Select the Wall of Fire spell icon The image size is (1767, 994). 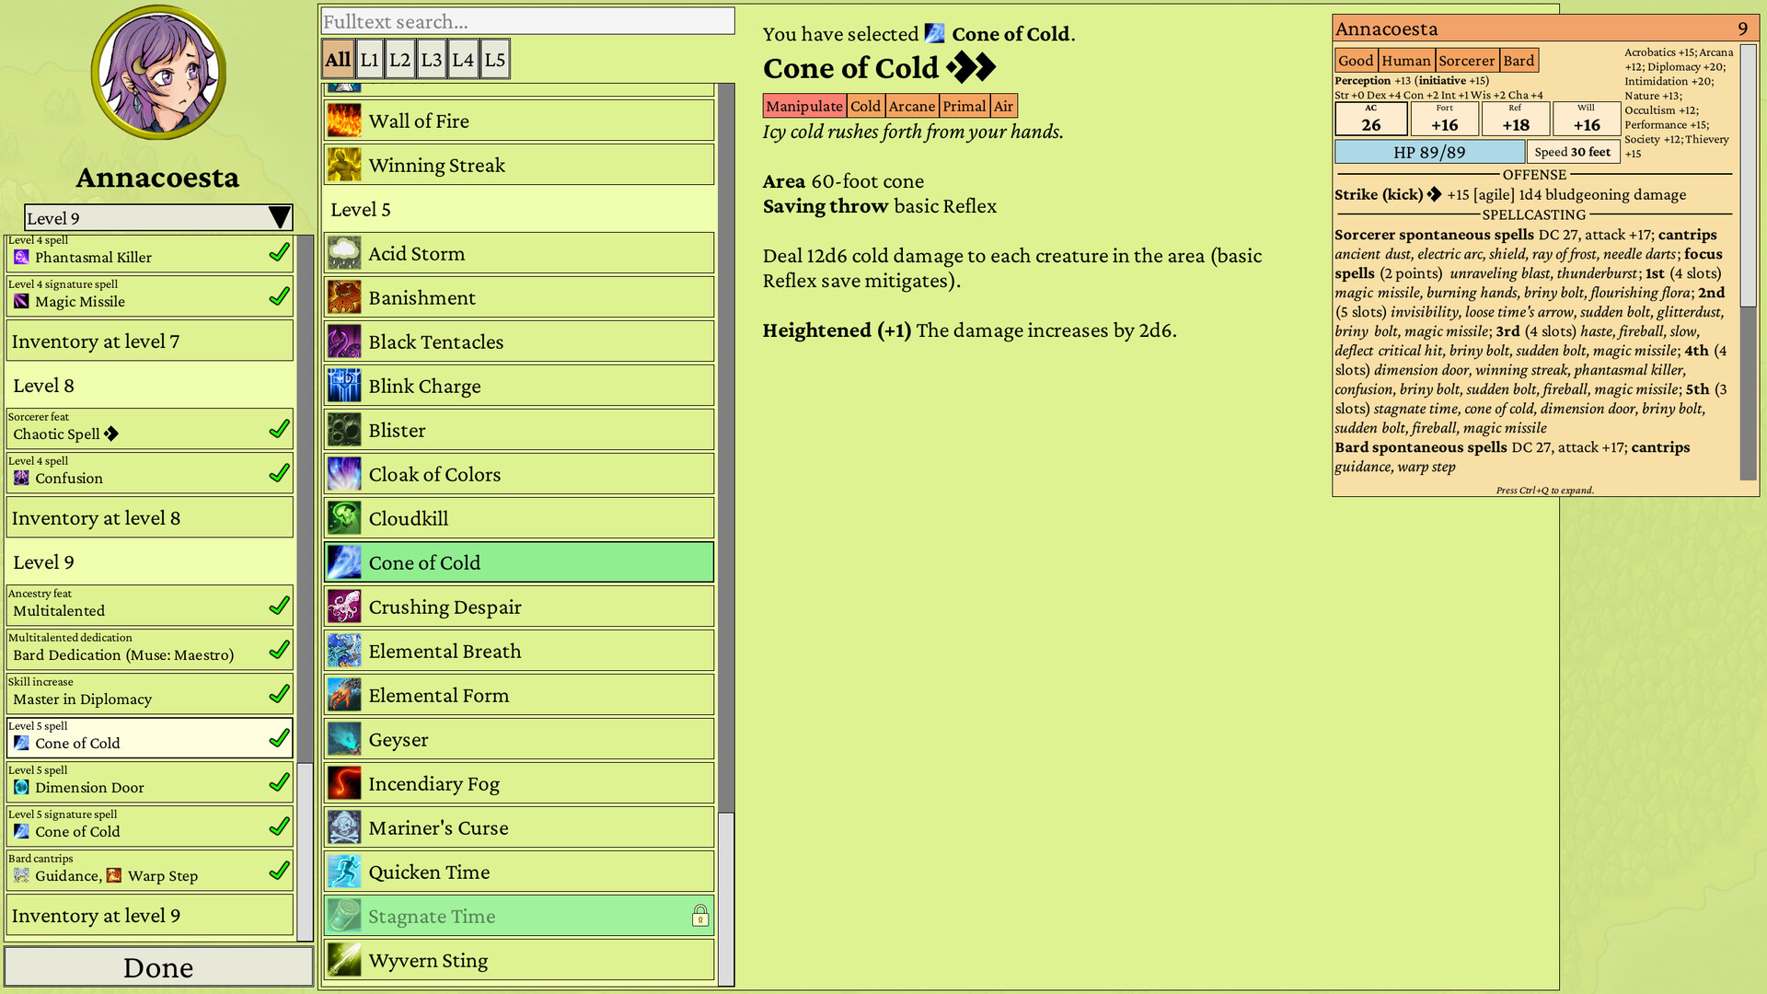pyautogui.click(x=343, y=120)
